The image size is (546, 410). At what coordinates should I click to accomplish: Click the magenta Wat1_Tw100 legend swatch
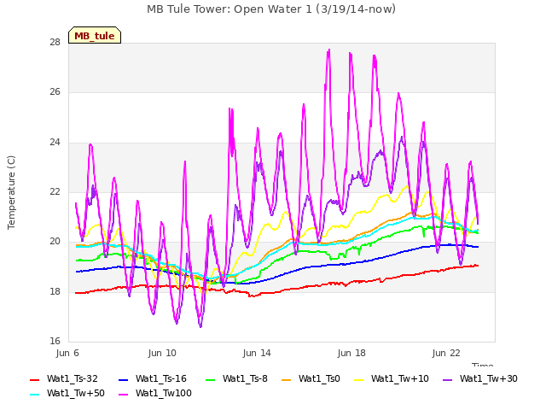click(x=124, y=395)
